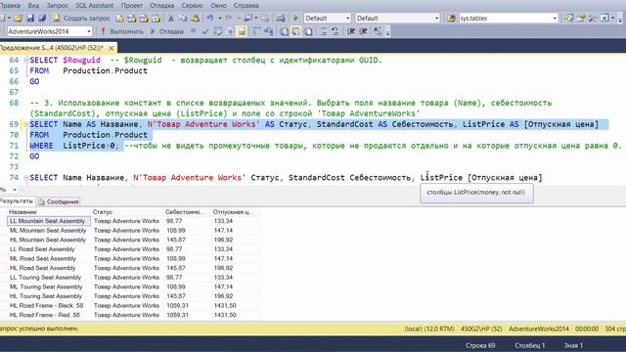Open the sys.tables search dropdown
Viewport: 626px width, 352px height.
(x=555, y=19)
